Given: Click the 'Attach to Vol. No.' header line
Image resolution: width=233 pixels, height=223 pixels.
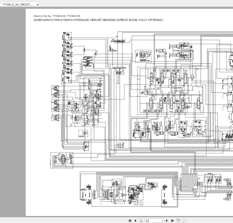Looking at the screenshot, I should point(57,16).
